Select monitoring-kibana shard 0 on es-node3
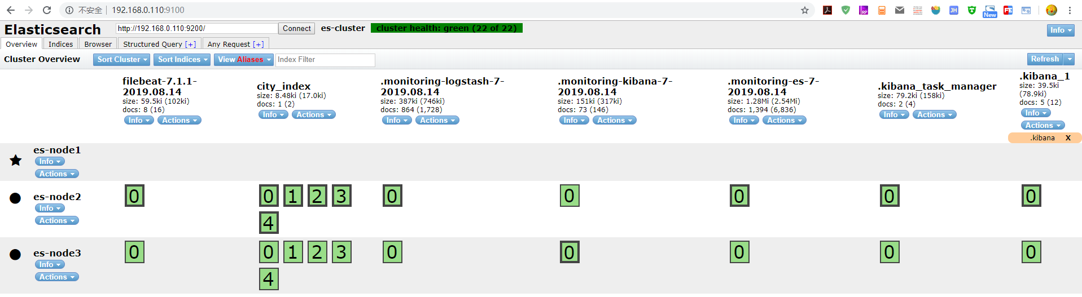This screenshot has height=297, width=1082. coord(570,252)
